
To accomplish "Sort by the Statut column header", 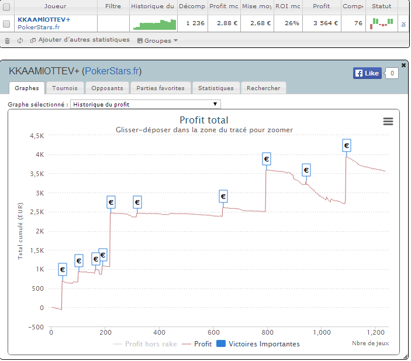I will click(381, 6).
